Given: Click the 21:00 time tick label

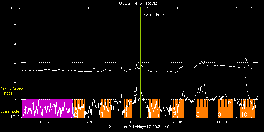Looking at the screenshot, I should pos(177,122).
